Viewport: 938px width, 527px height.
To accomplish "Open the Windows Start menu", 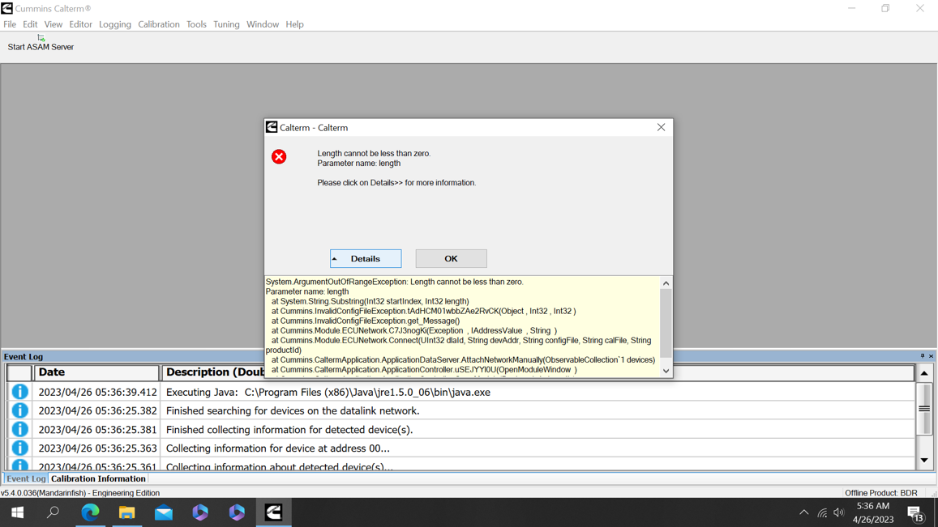I will pyautogui.click(x=17, y=512).
